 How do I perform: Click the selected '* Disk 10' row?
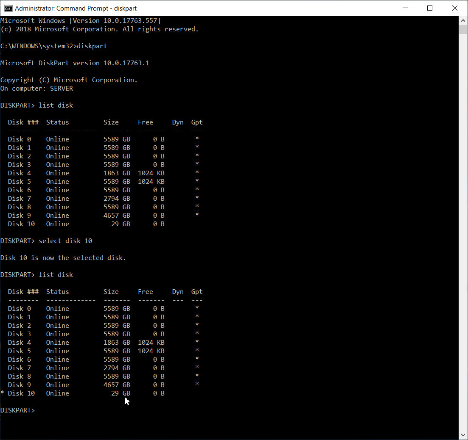click(83, 393)
